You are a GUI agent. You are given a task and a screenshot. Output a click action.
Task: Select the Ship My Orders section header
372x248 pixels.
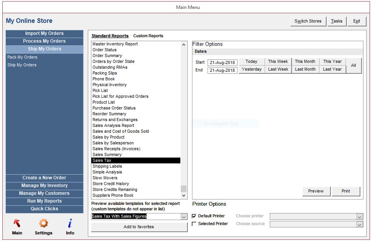[44, 49]
